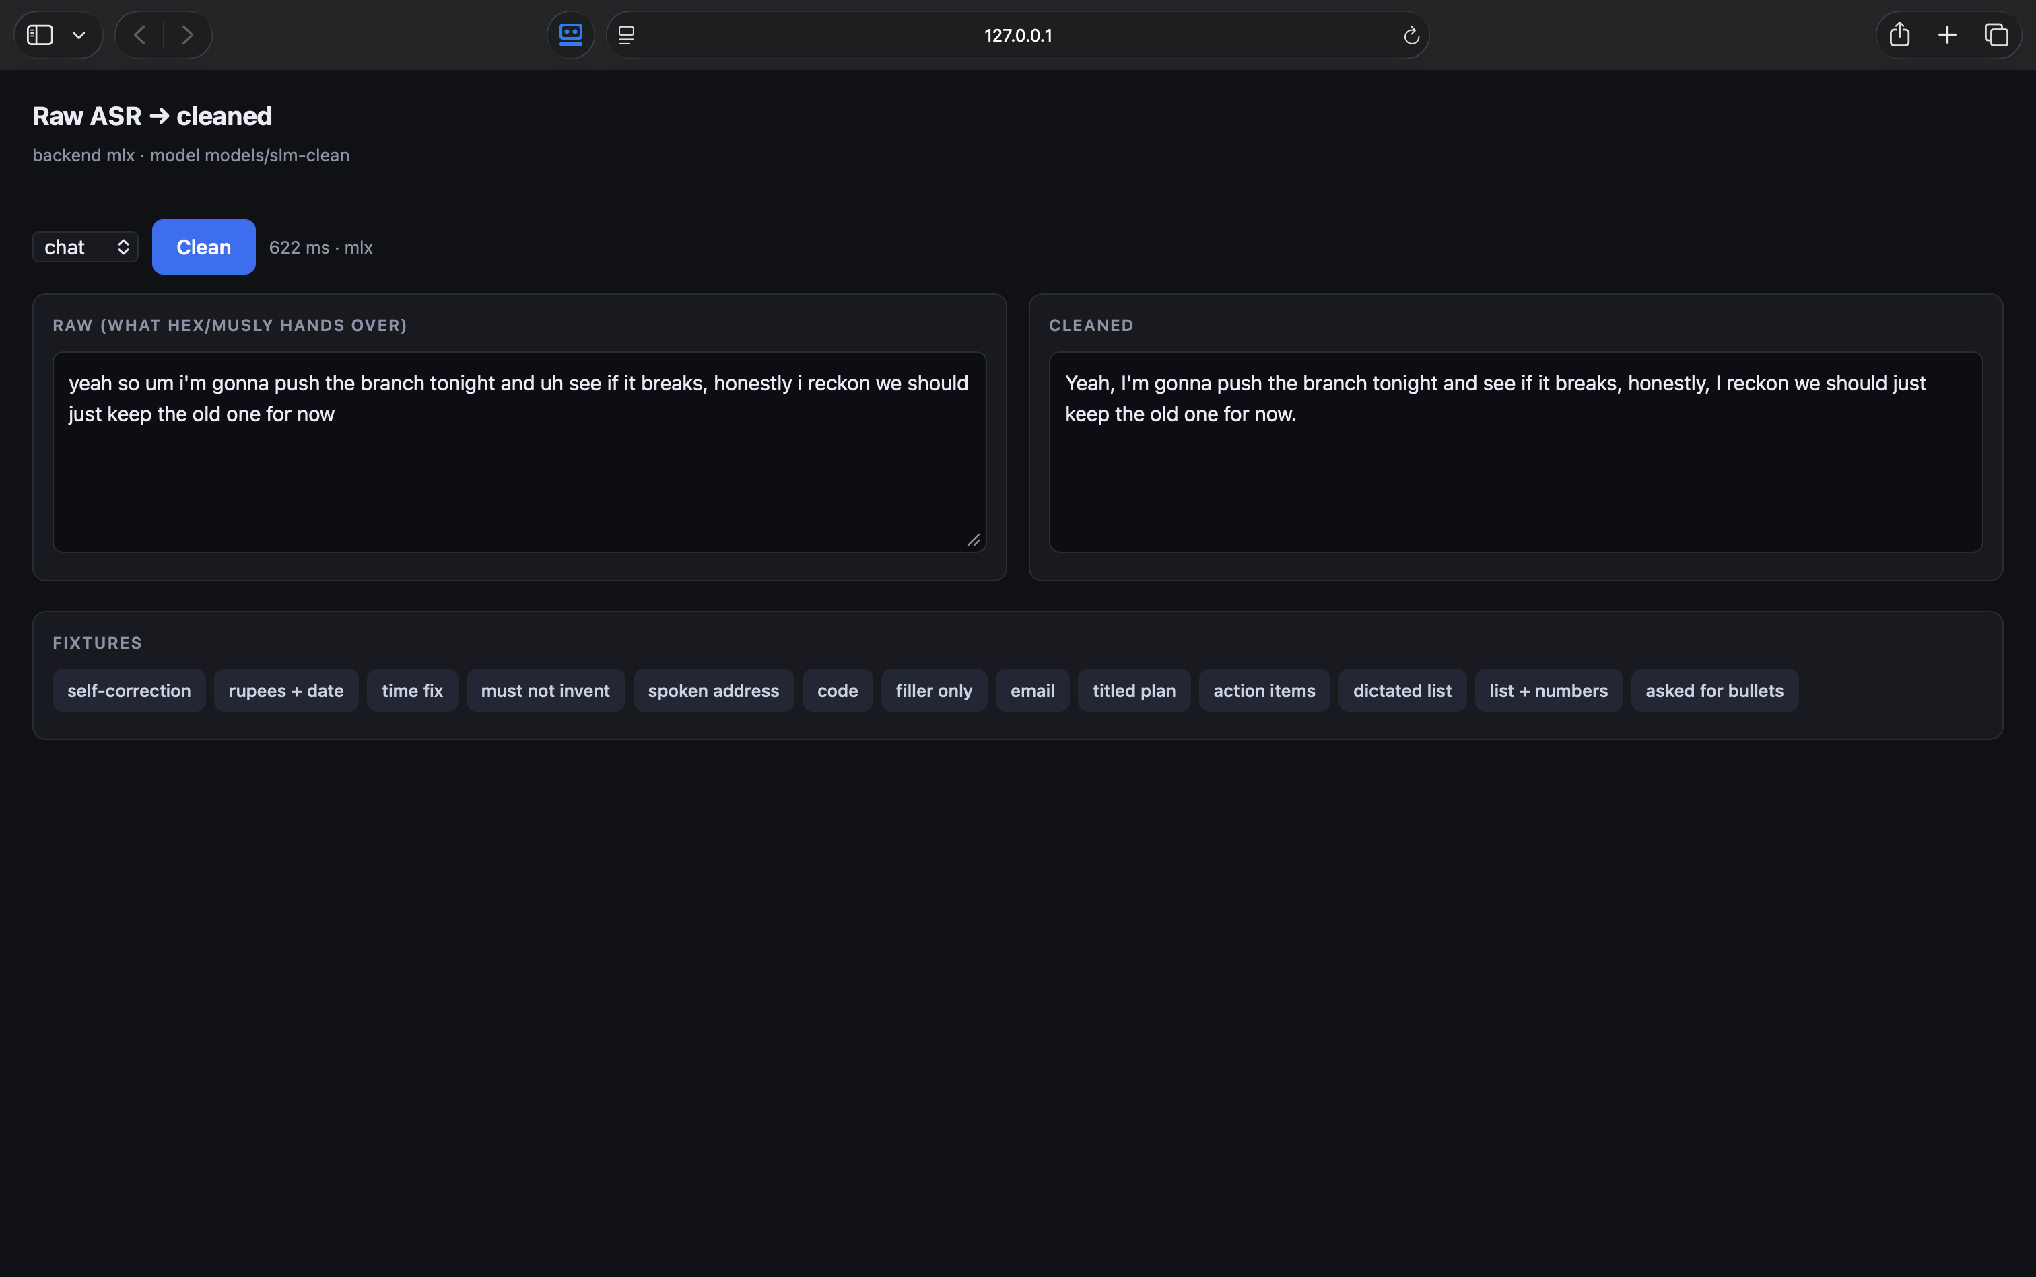
Task: Load the self-correction fixture
Action: point(129,690)
